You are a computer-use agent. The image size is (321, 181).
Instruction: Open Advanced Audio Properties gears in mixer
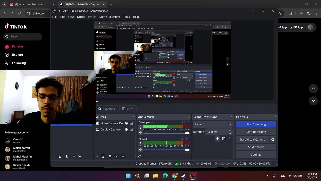pyautogui.click(x=140, y=156)
